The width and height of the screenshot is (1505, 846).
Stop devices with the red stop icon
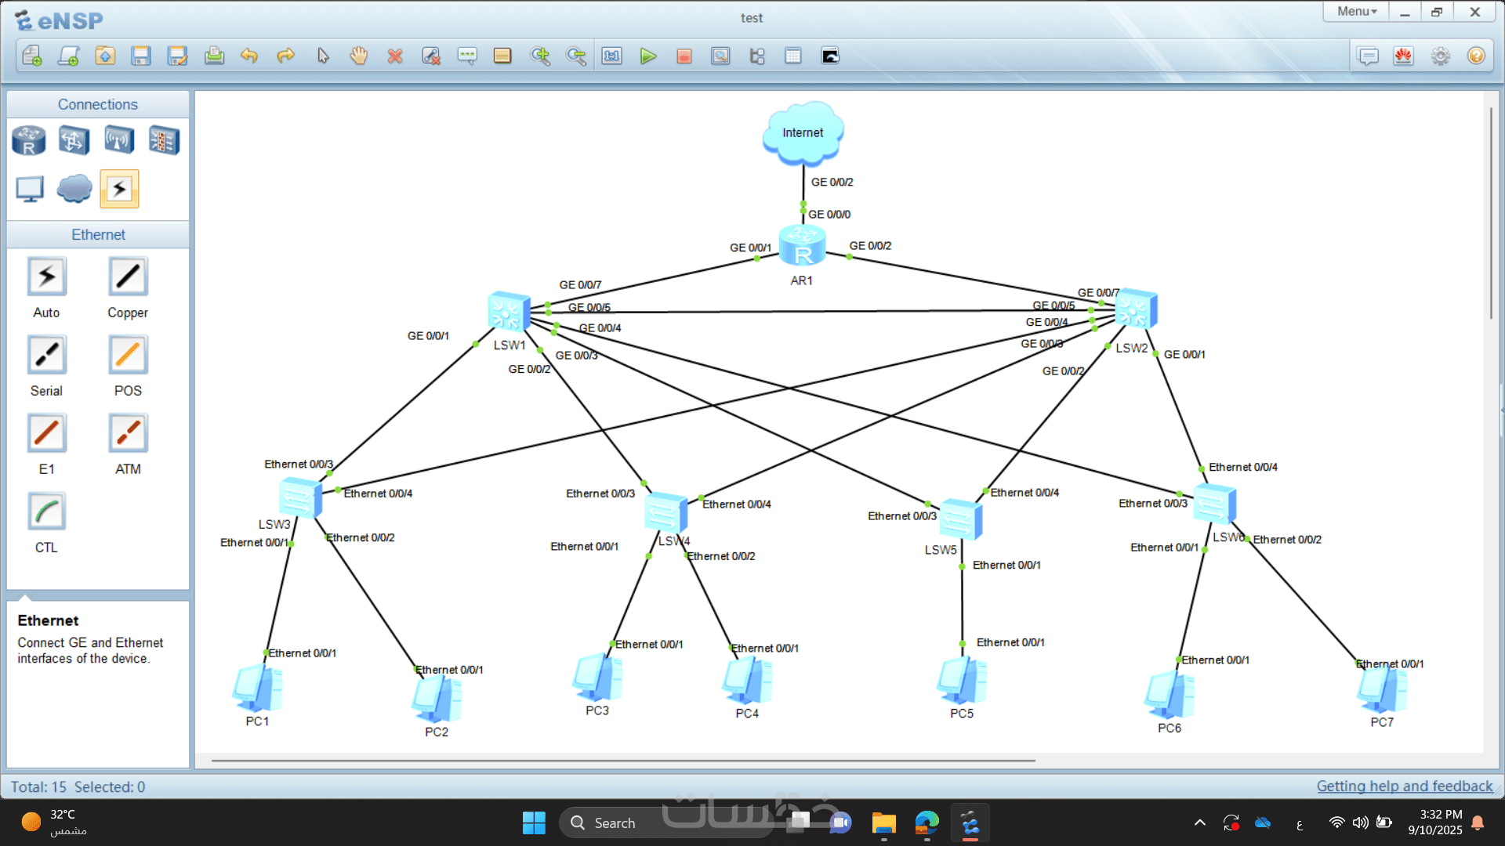684,56
